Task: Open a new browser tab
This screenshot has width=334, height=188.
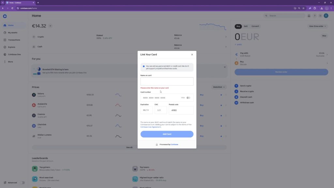Action: (38, 3)
